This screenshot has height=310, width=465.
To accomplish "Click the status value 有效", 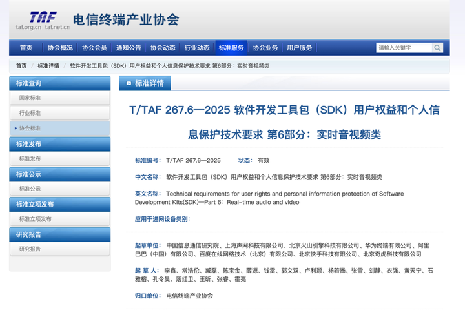I will click(263, 160).
